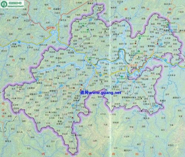Click the 西山镇 label

click(145, 79)
